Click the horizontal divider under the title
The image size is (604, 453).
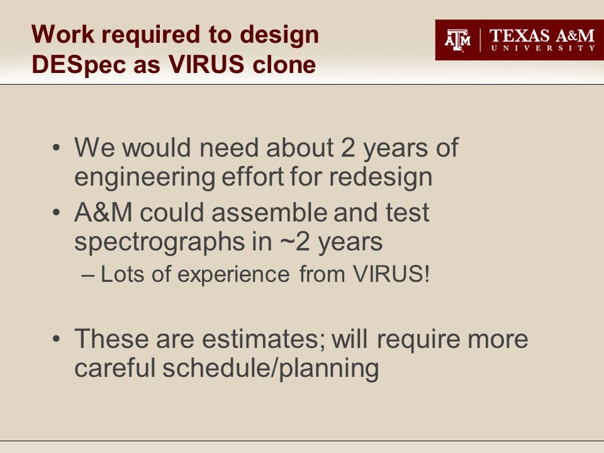pyautogui.click(x=302, y=84)
